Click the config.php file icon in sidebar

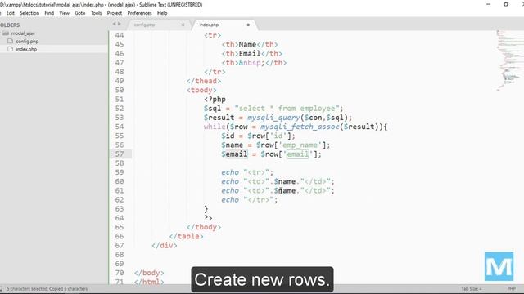point(11,41)
